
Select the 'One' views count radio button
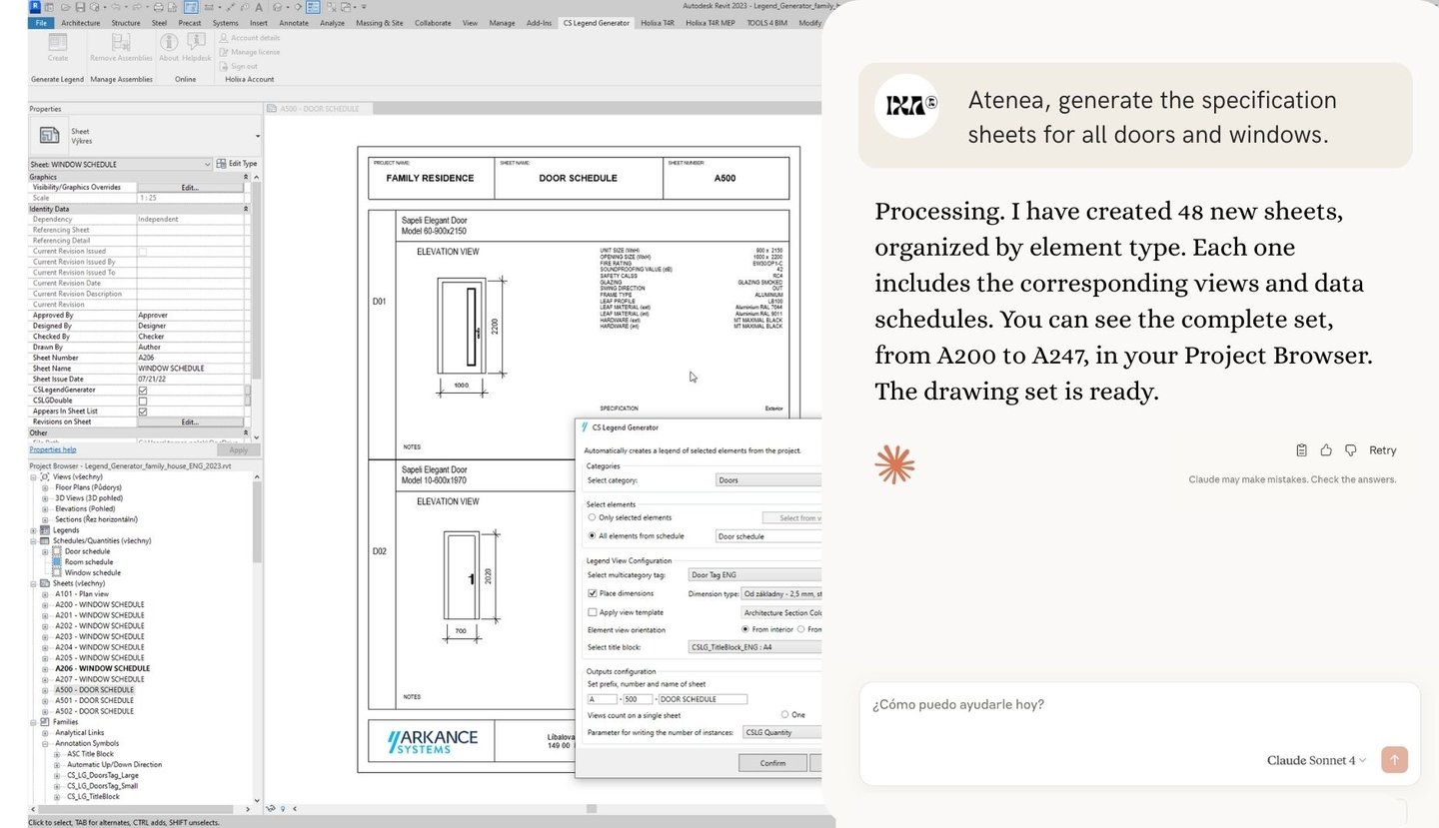tap(784, 715)
